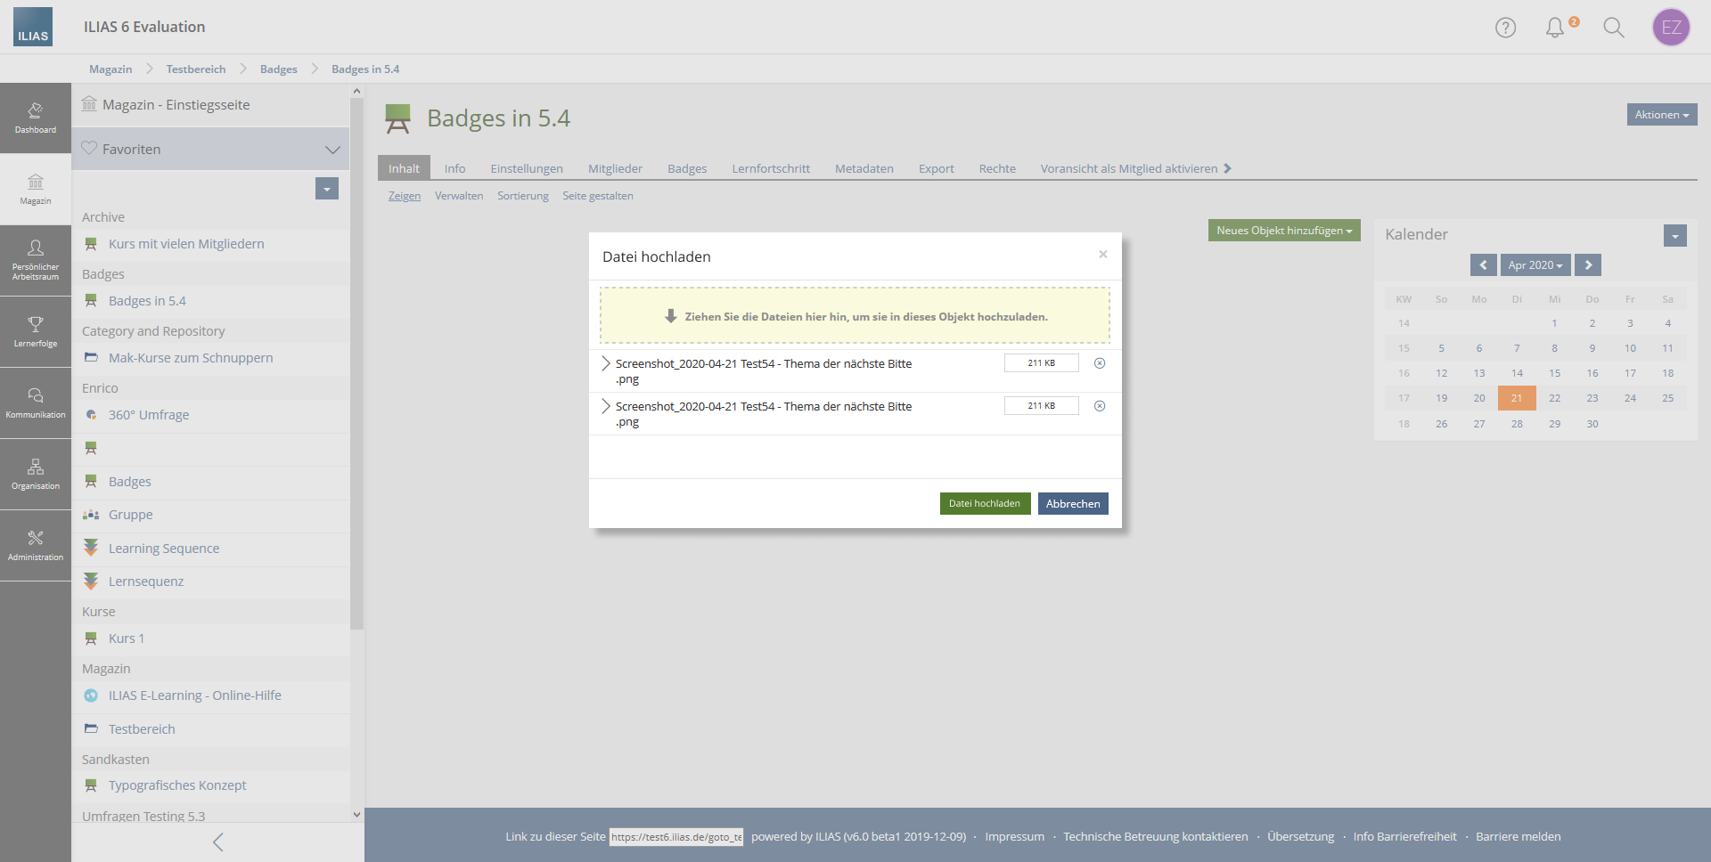Click the icon beside ILIAS E-Learning - Online-Hilfe
The image size is (1711, 862).
tap(91, 695)
